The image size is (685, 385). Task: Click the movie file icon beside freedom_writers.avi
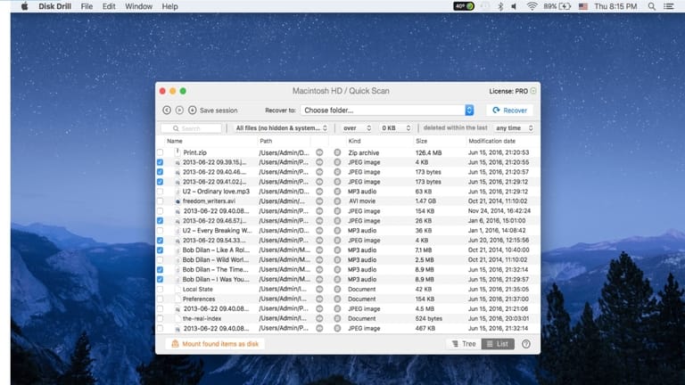coord(177,201)
